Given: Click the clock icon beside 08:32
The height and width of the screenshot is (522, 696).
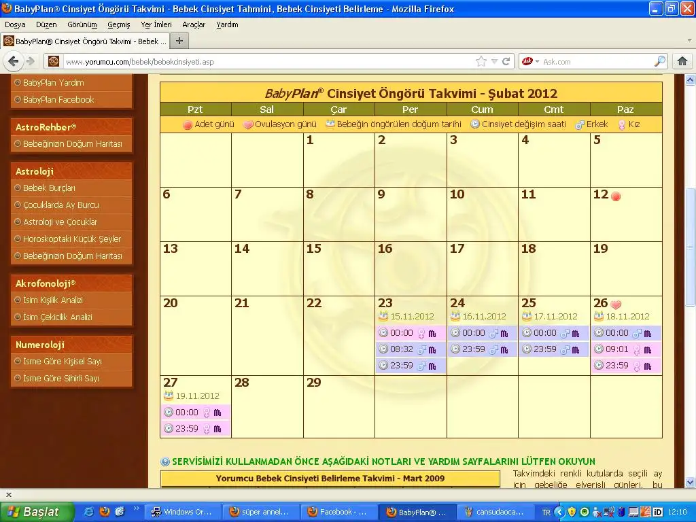Looking at the screenshot, I should click(383, 349).
